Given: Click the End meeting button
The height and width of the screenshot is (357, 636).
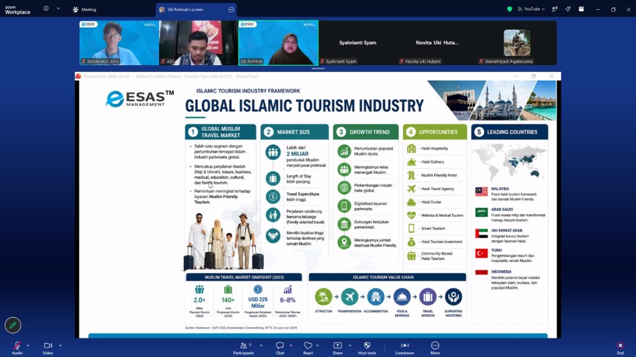Looking at the screenshot, I should coord(620,348).
